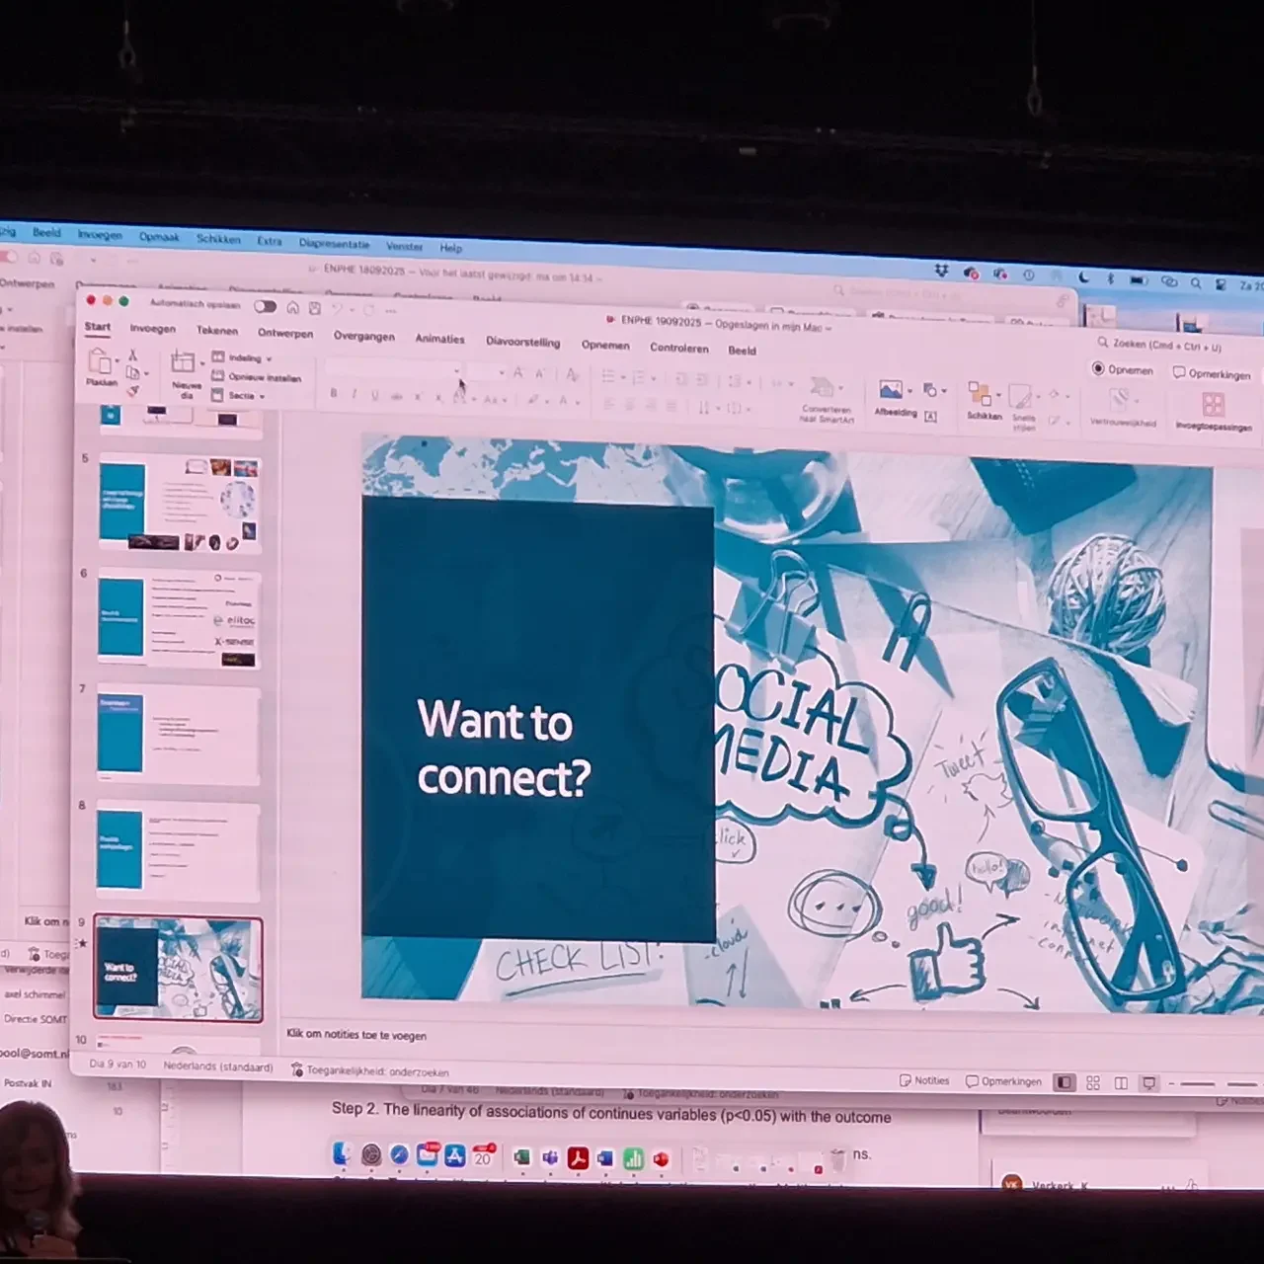Click the Converteren naar SmartArt icon
Image resolution: width=1264 pixels, height=1264 pixels.
(823, 388)
